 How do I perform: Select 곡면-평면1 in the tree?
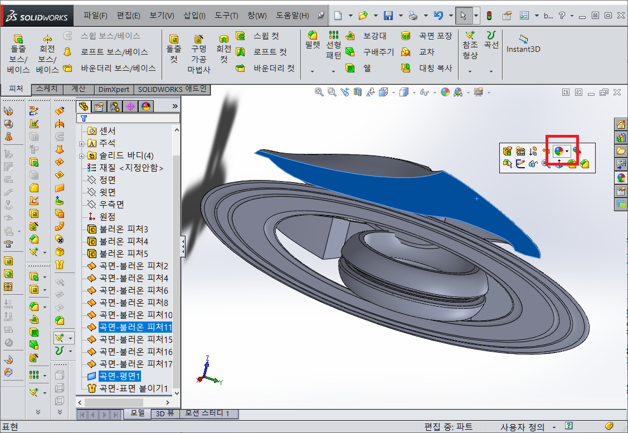pos(114,377)
